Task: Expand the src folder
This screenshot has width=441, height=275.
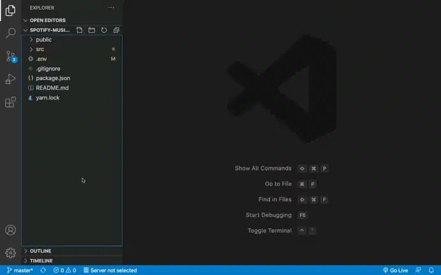Action: [72, 49]
